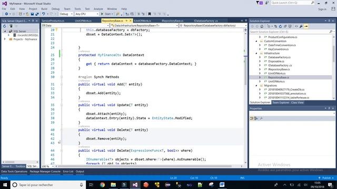Image resolution: width=337 pixels, height=189 pixels.
Task: Switch to the IRepositoryBase.cs editor tab
Action: (x=172, y=21)
